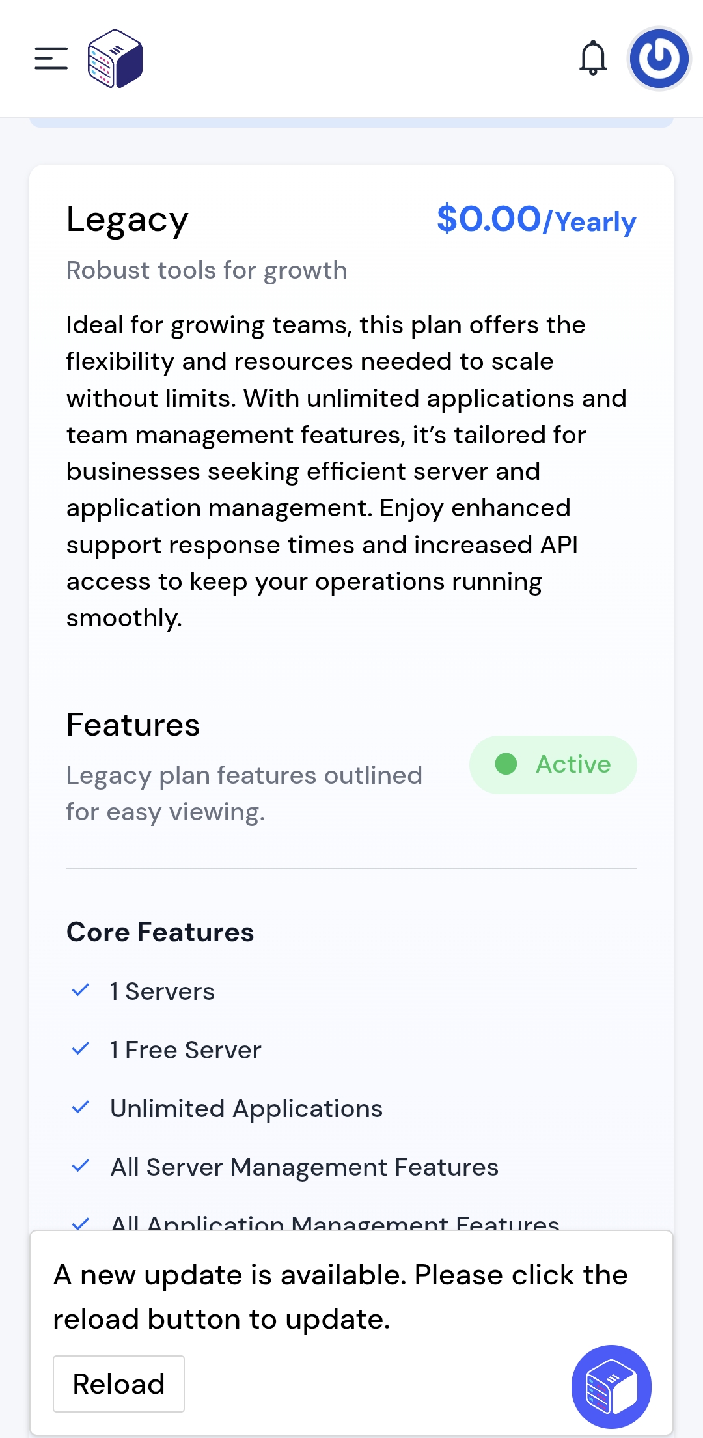Select the Legacy plan title
This screenshot has width=703, height=1438.
pos(128,220)
